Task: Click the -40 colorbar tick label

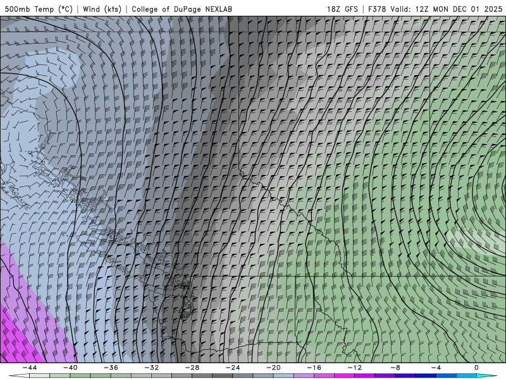Action: 70,368
